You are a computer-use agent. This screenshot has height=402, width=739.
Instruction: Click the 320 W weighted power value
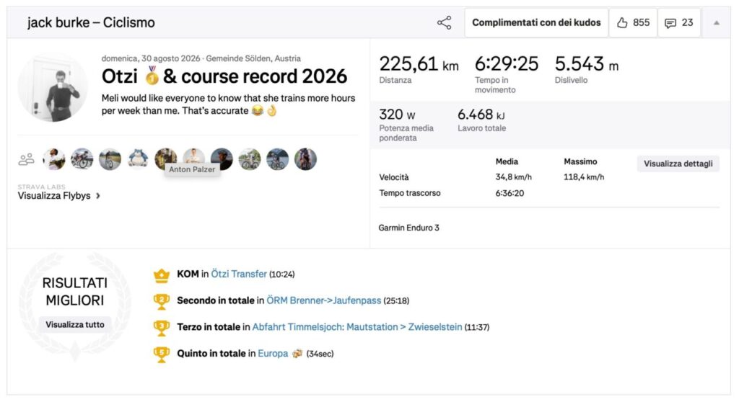397,115
